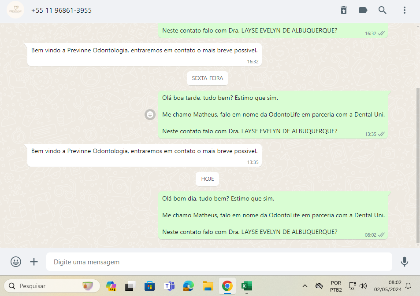
Task: Open the emoji picker in message bar
Action: pos(16,262)
